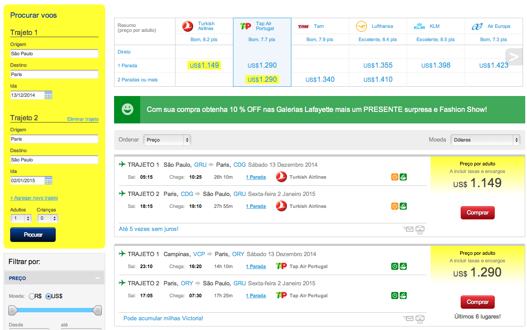Collapse the PREÇO filter section
This screenshot has width=527, height=330.
[97, 278]
